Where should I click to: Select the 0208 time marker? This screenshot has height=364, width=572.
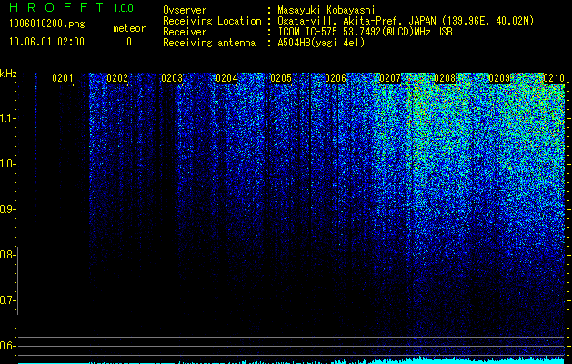coord(445,78)
